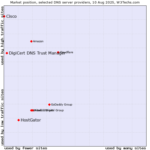The image size is (150, 150).
Task: Click the Cloudflare red data point
Action: (x=58, y=52)
